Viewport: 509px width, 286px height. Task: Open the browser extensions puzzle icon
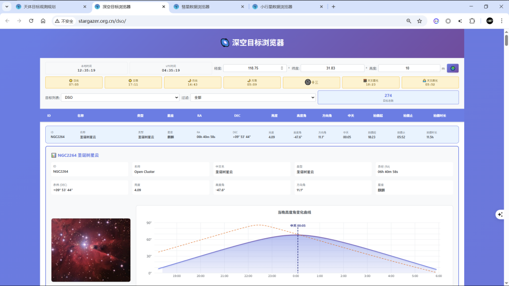472,21
